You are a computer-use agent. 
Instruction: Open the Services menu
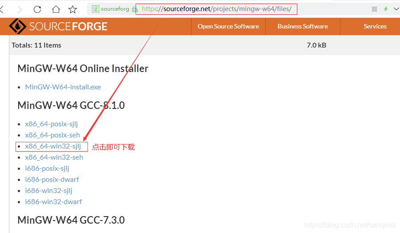pyautogui.click(x=375, y=26)
